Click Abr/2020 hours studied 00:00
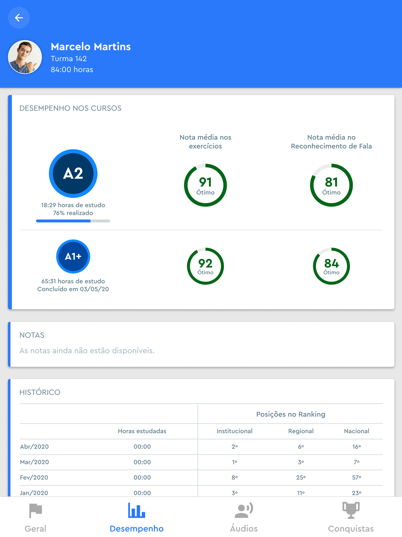The image size is (402, 537). [142, 446]
